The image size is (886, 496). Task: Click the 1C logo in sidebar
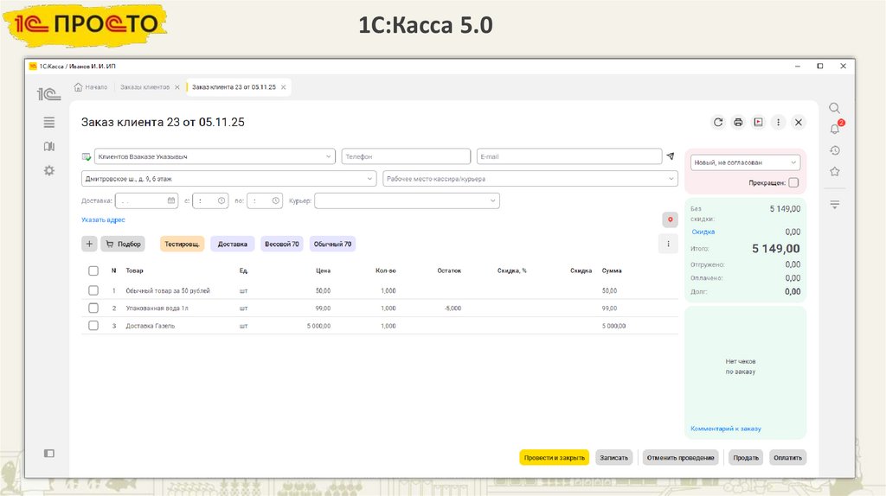pos(48,94)
